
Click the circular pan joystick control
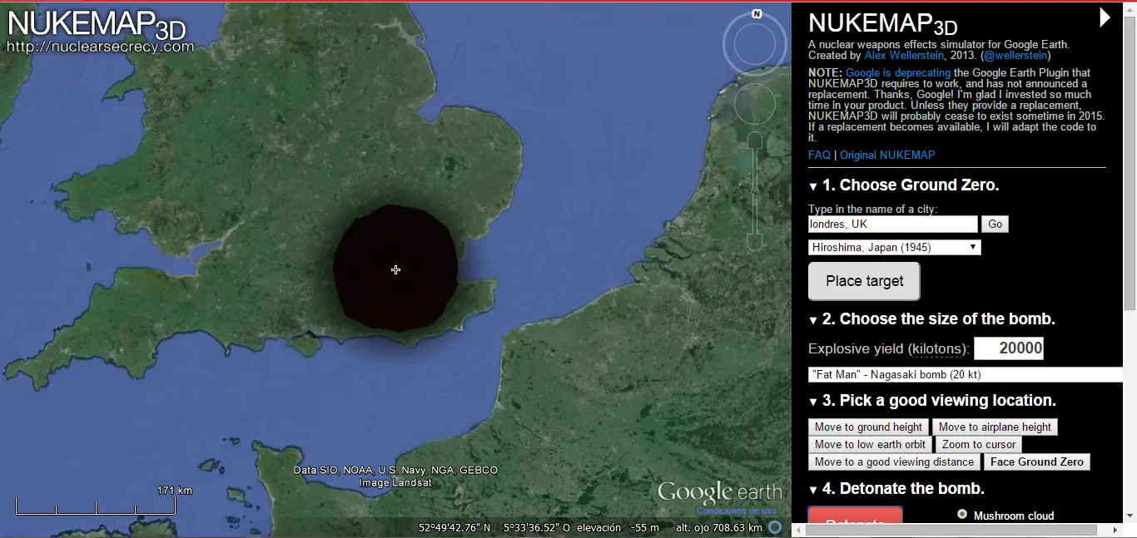pyautogui.click(x=755, y=102)
